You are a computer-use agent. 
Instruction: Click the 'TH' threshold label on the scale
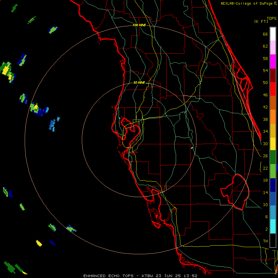tap(265, 241)
